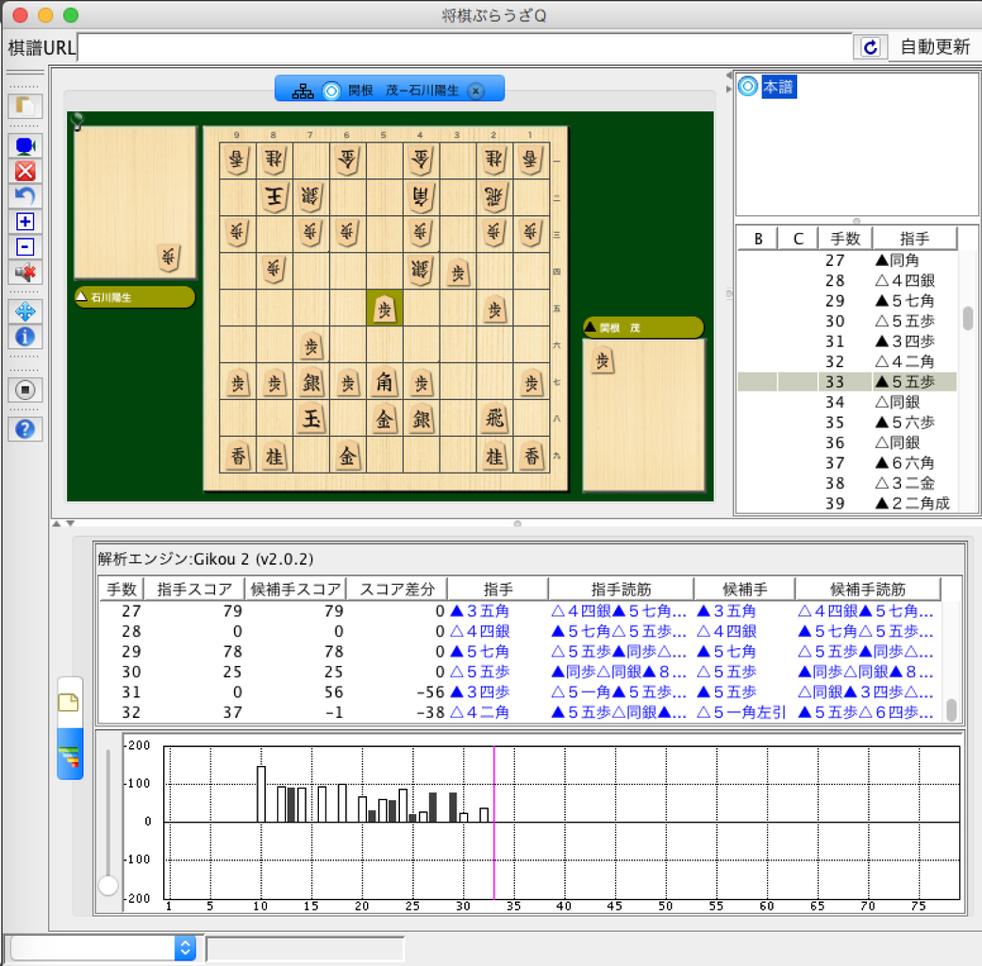Click the 指手 column header in move list

(914, 239)
